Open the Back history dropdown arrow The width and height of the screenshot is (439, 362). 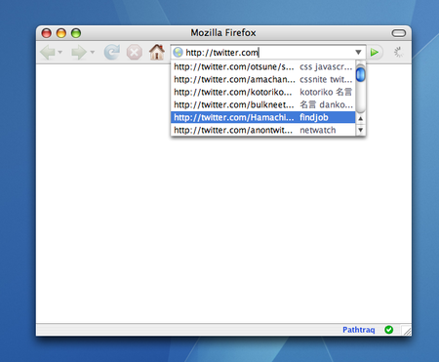[60, 52]
